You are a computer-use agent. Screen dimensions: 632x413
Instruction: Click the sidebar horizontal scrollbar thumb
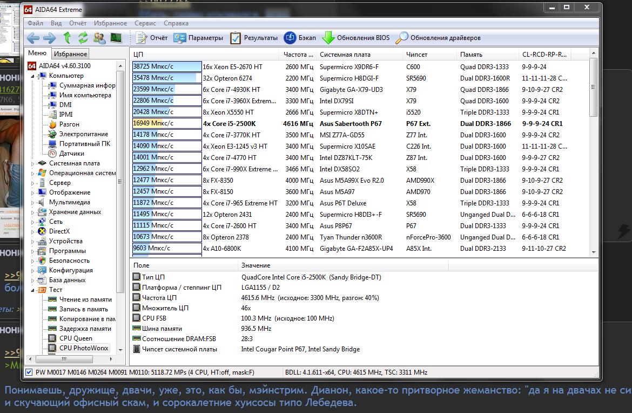pos(64,358)
